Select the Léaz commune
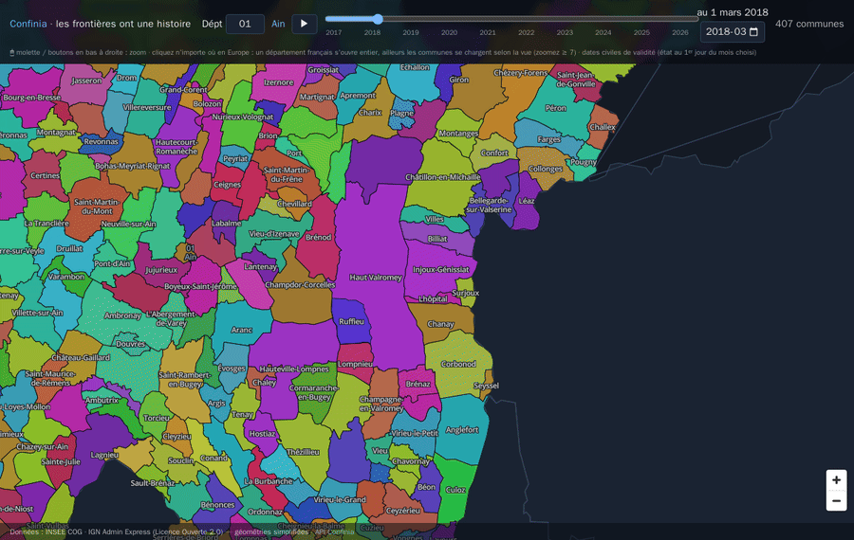 pyautogui.click(x=526, y=201)
